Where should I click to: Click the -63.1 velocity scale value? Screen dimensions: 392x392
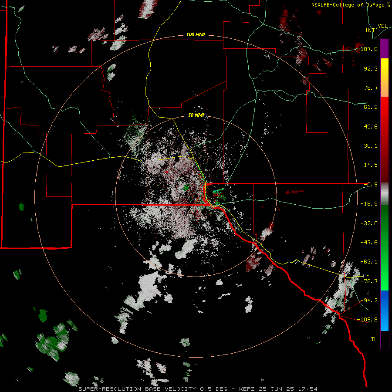tap(369, 262)
